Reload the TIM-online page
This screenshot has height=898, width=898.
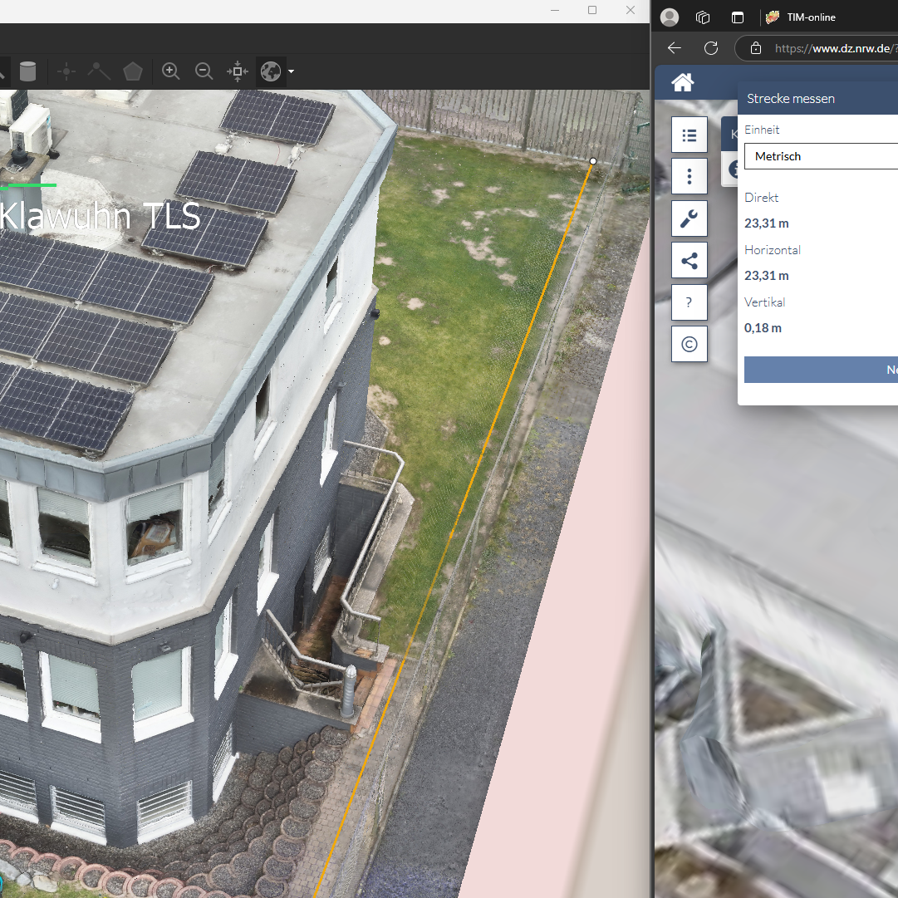point(711,48)
